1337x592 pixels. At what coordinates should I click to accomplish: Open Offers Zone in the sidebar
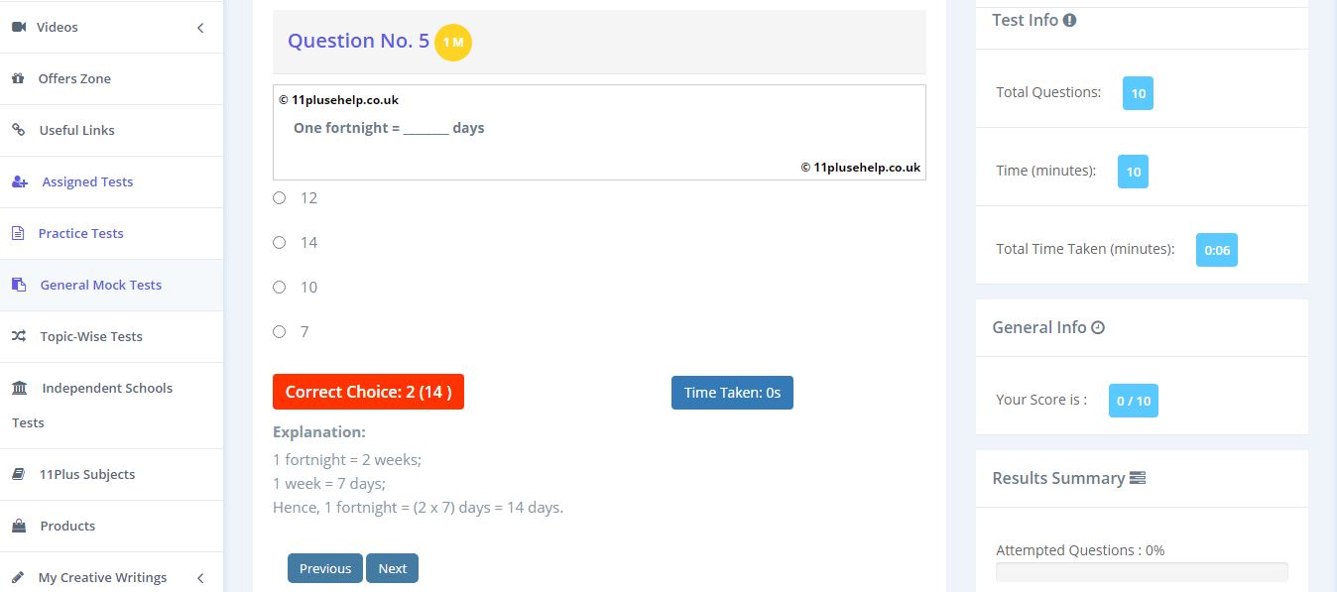point(111,78)
